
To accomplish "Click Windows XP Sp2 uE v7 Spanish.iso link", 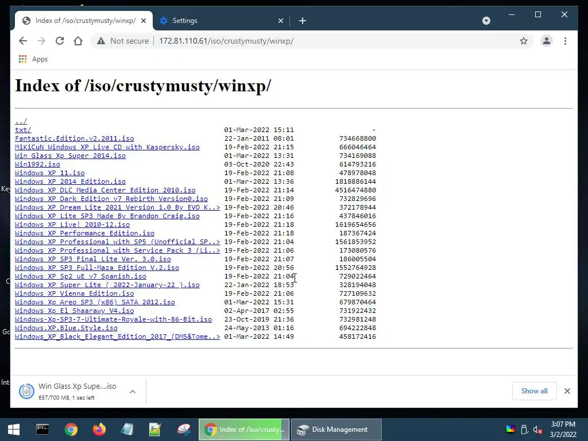I will (80, 276).
